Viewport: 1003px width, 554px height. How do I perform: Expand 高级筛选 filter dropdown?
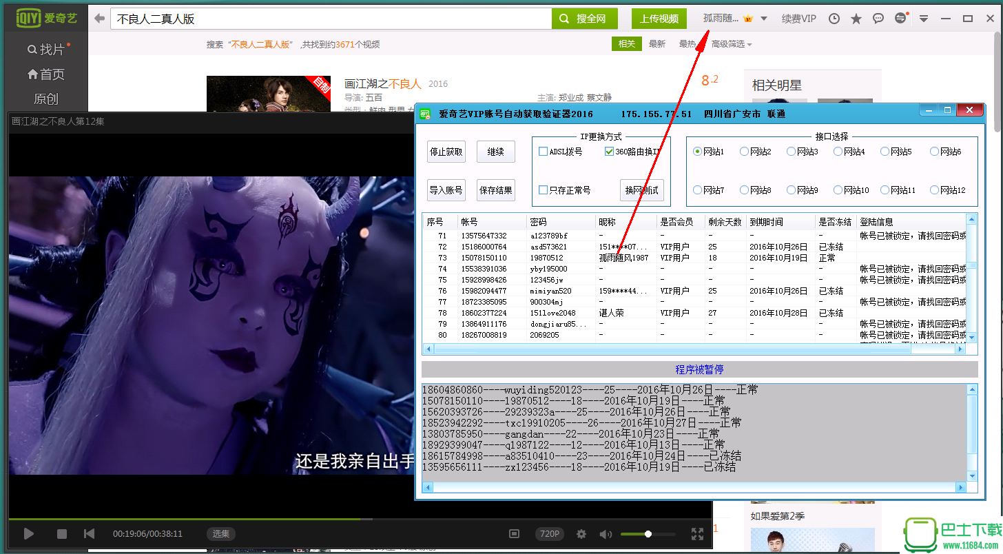tap(732, 44)
